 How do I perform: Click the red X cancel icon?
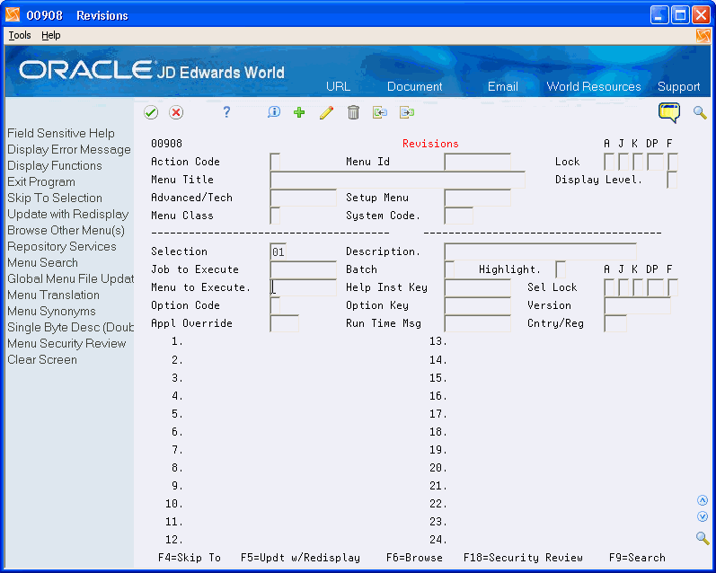[x=176, y=112]
